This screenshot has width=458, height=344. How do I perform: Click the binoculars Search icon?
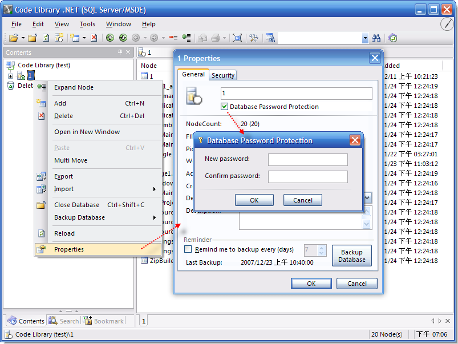(376, 38)
